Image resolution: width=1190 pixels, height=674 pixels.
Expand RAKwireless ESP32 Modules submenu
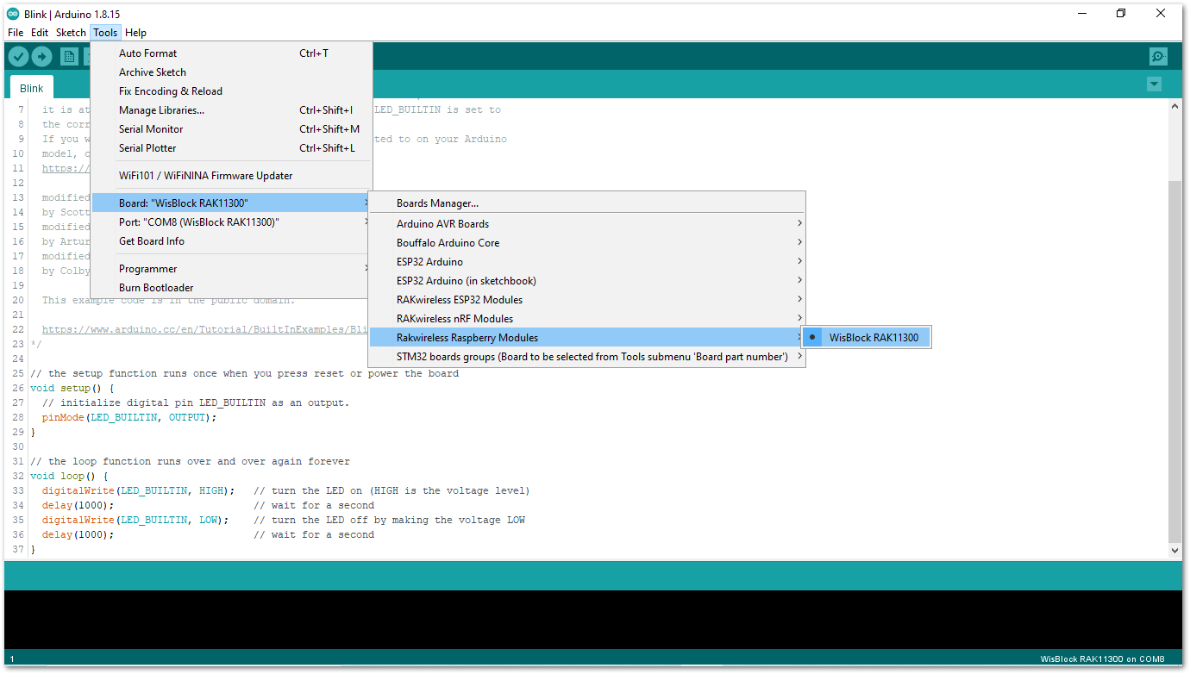[587, 300]
